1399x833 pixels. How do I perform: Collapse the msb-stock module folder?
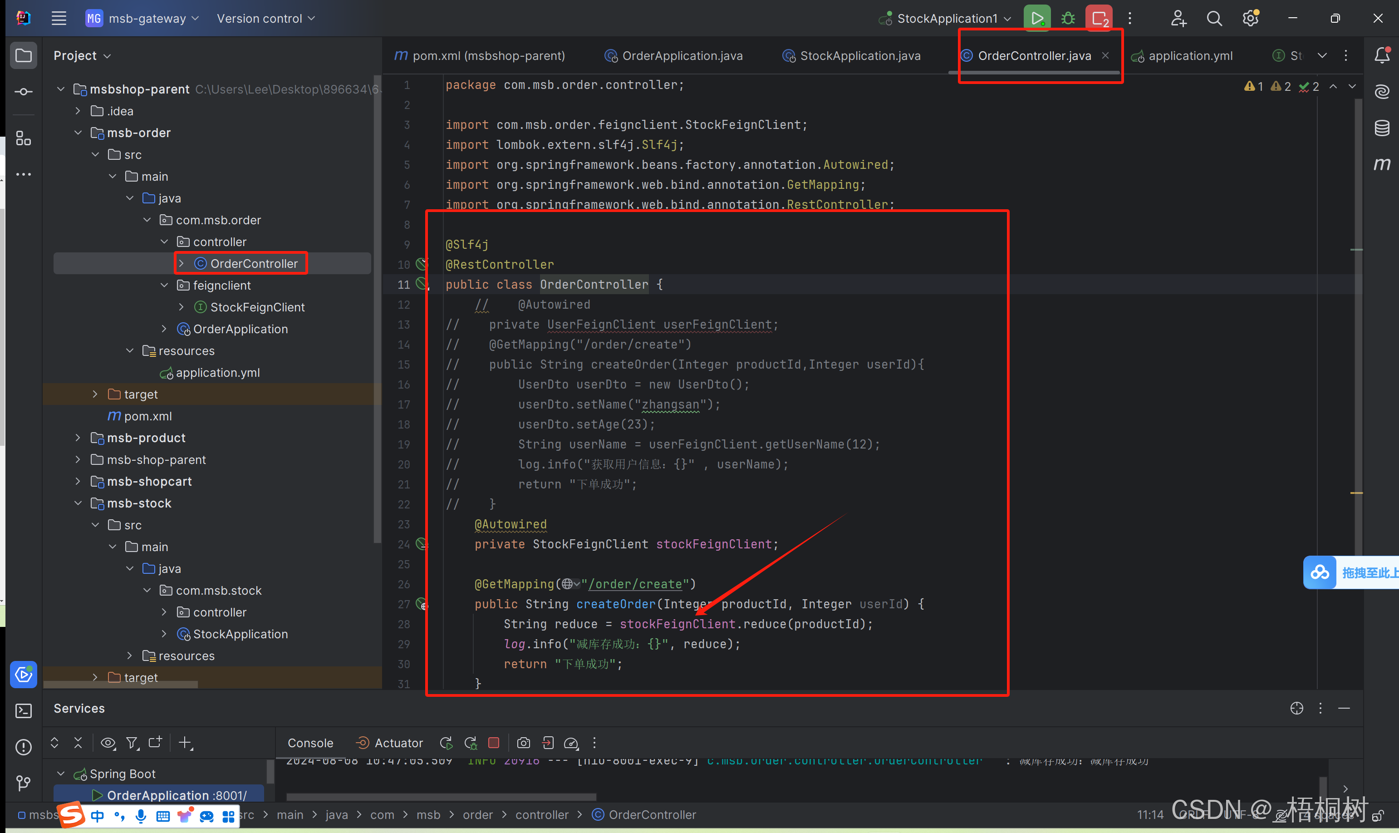(78, 503)
